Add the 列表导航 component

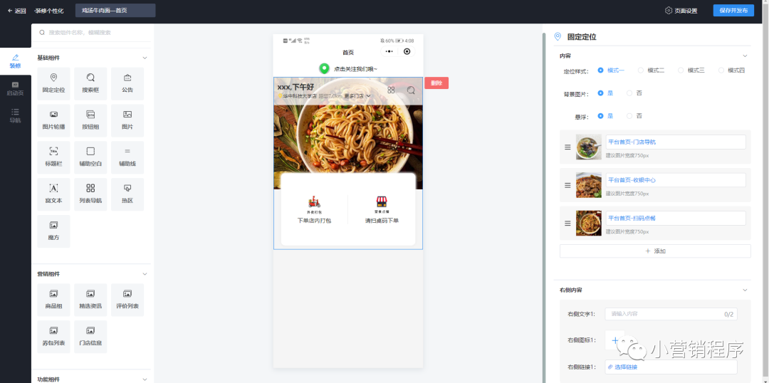click(90, 194)
